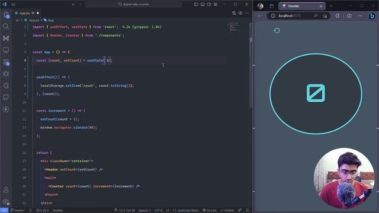
Task: Open the browser profile avatar
Action: click(261, 6)
